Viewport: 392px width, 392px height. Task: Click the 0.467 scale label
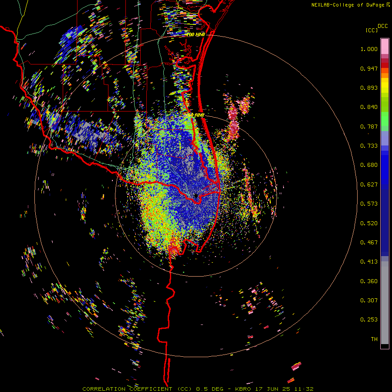click(x=369, y=243)
